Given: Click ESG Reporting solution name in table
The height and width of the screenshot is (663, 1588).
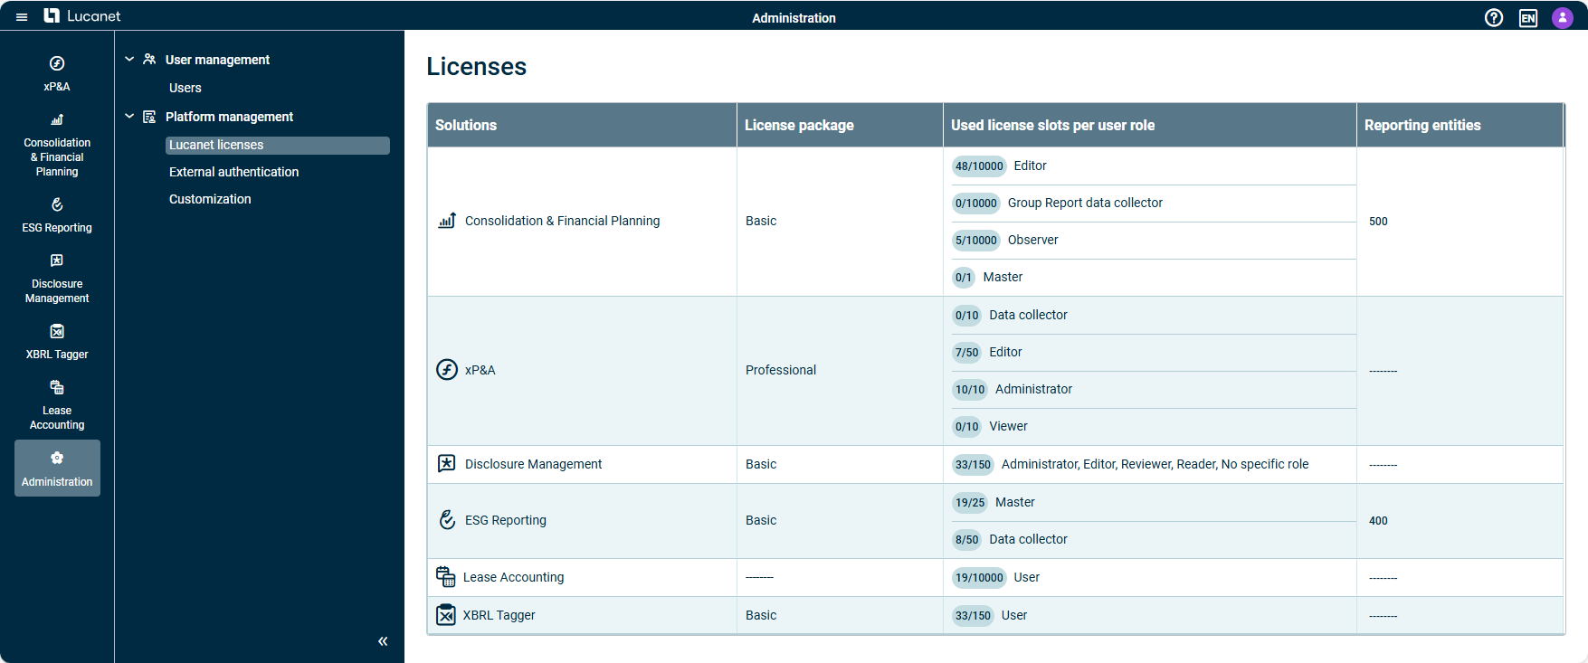Looking at the screenshot, I should pyautogui.click(x=506, y=520).
